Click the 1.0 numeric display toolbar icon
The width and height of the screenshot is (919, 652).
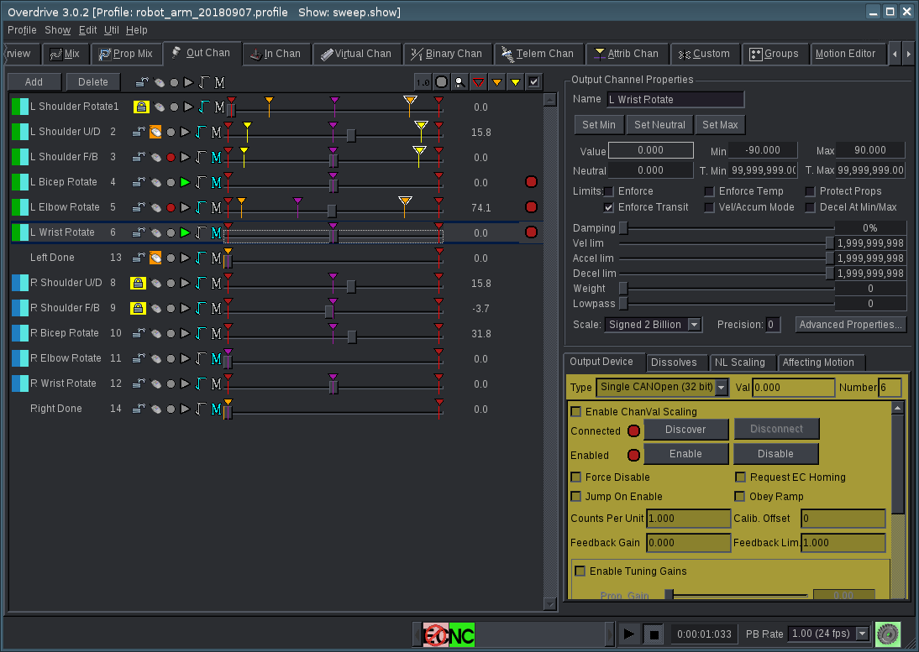(423, 82)
